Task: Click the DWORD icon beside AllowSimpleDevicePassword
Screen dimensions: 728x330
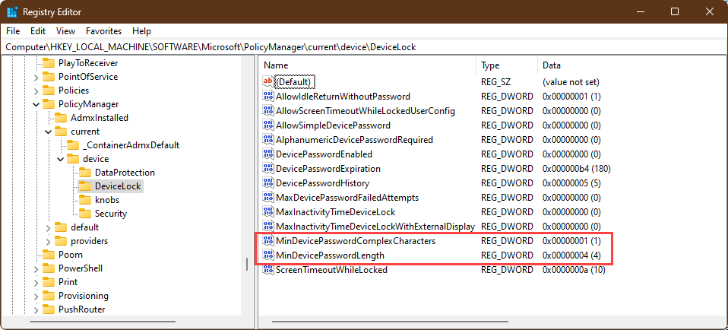Action: (267, 125)
